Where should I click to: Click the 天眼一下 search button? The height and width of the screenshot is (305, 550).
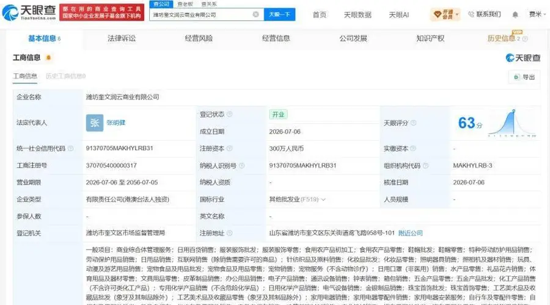pyautogui.click(x=279, y=15)
